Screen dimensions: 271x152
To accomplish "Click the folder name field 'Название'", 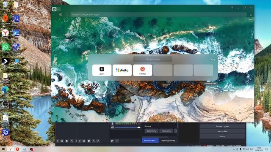I will point(152,59).
